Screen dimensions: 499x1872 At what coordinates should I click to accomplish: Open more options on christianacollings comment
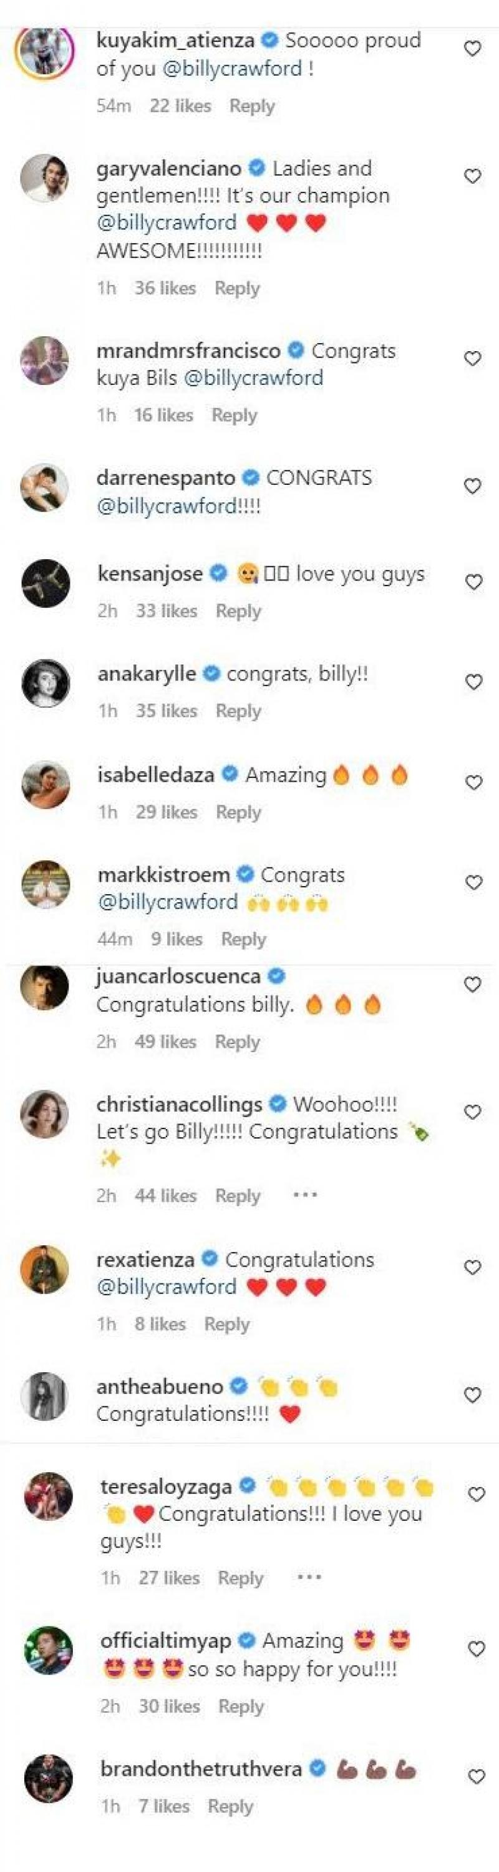point(306,1195)
